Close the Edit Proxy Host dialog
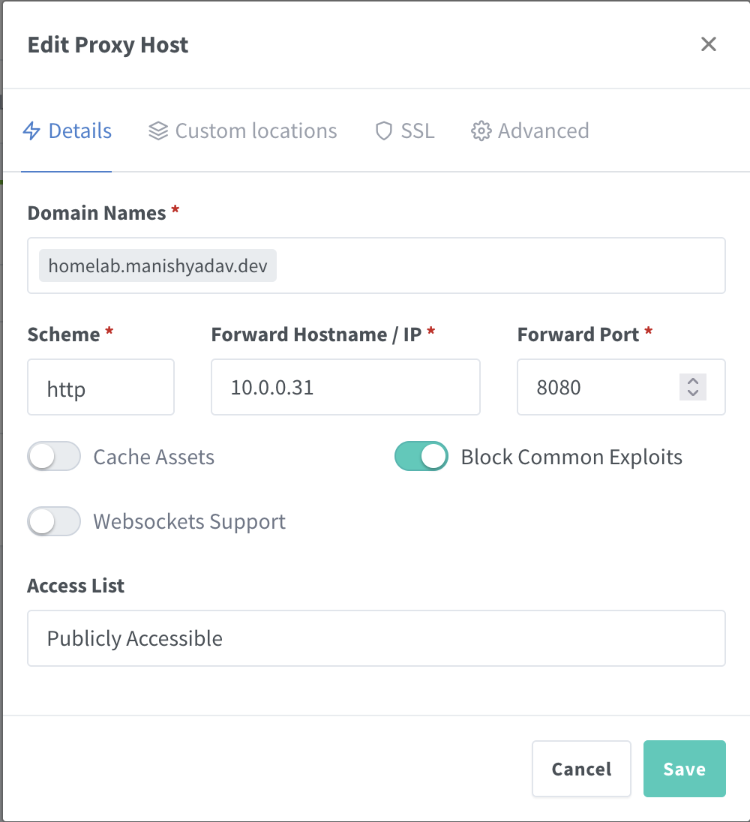 tap(709, 44)
